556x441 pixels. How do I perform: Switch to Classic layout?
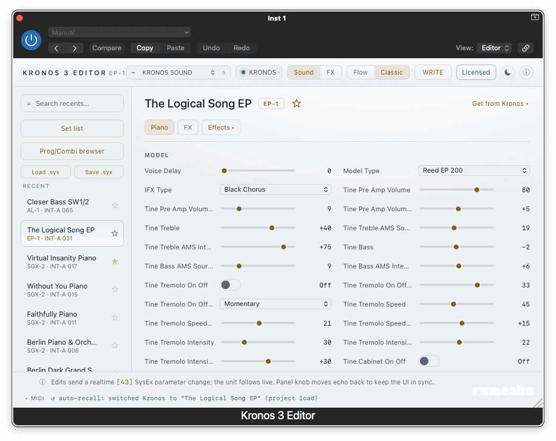click(391, 73)
